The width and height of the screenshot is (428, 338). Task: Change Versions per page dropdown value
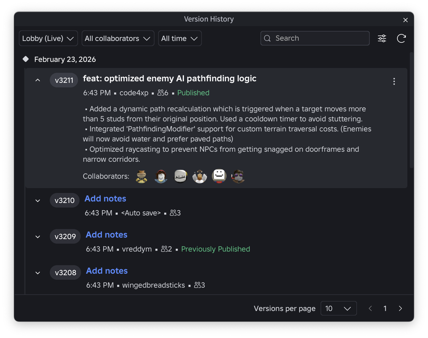point(338,309)
